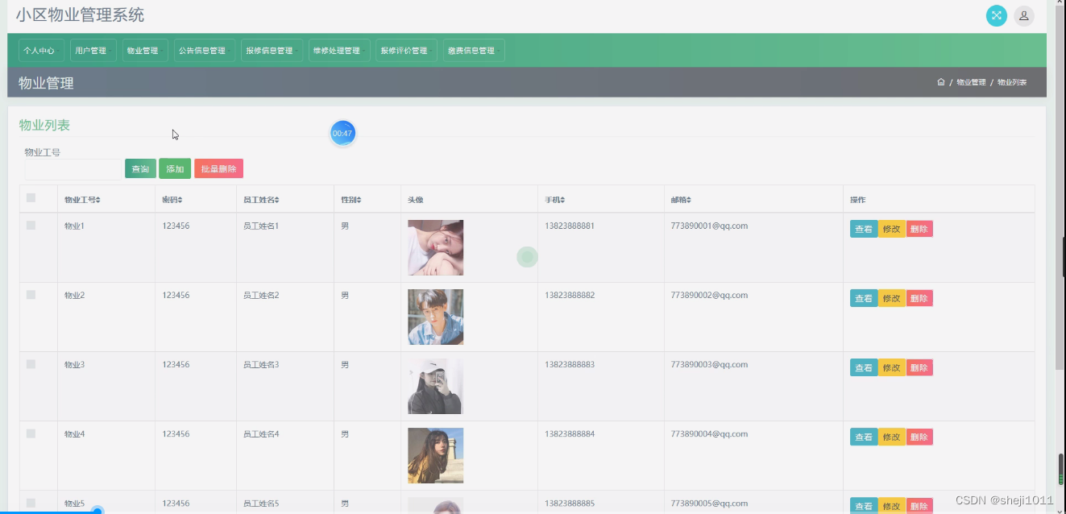Open the 报修评价管理 menu item

click(x=405, y=49)
